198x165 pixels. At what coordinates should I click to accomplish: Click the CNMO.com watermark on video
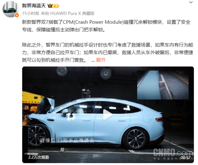173,152
